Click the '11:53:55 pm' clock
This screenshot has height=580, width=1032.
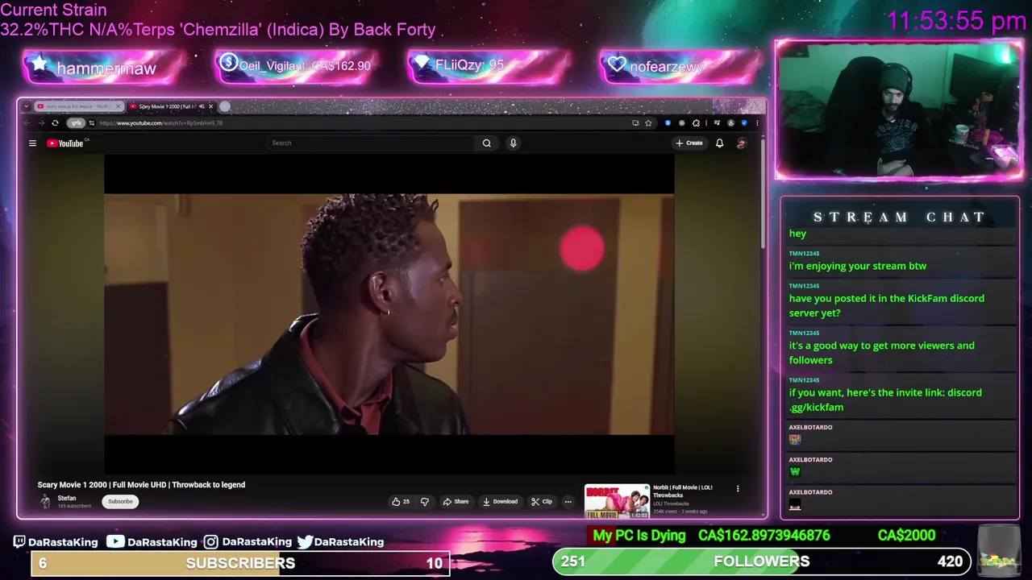click(x=956, y=21)
